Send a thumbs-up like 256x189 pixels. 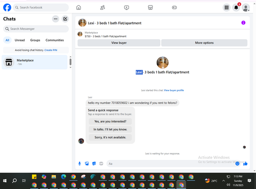coord(245,163)
